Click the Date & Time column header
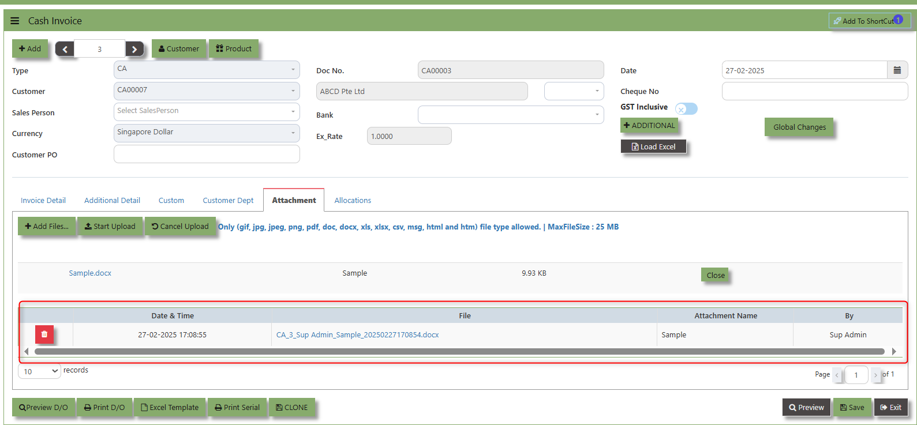Image resolution: width=917 pixels, height=425 pixels. [173, 315]
